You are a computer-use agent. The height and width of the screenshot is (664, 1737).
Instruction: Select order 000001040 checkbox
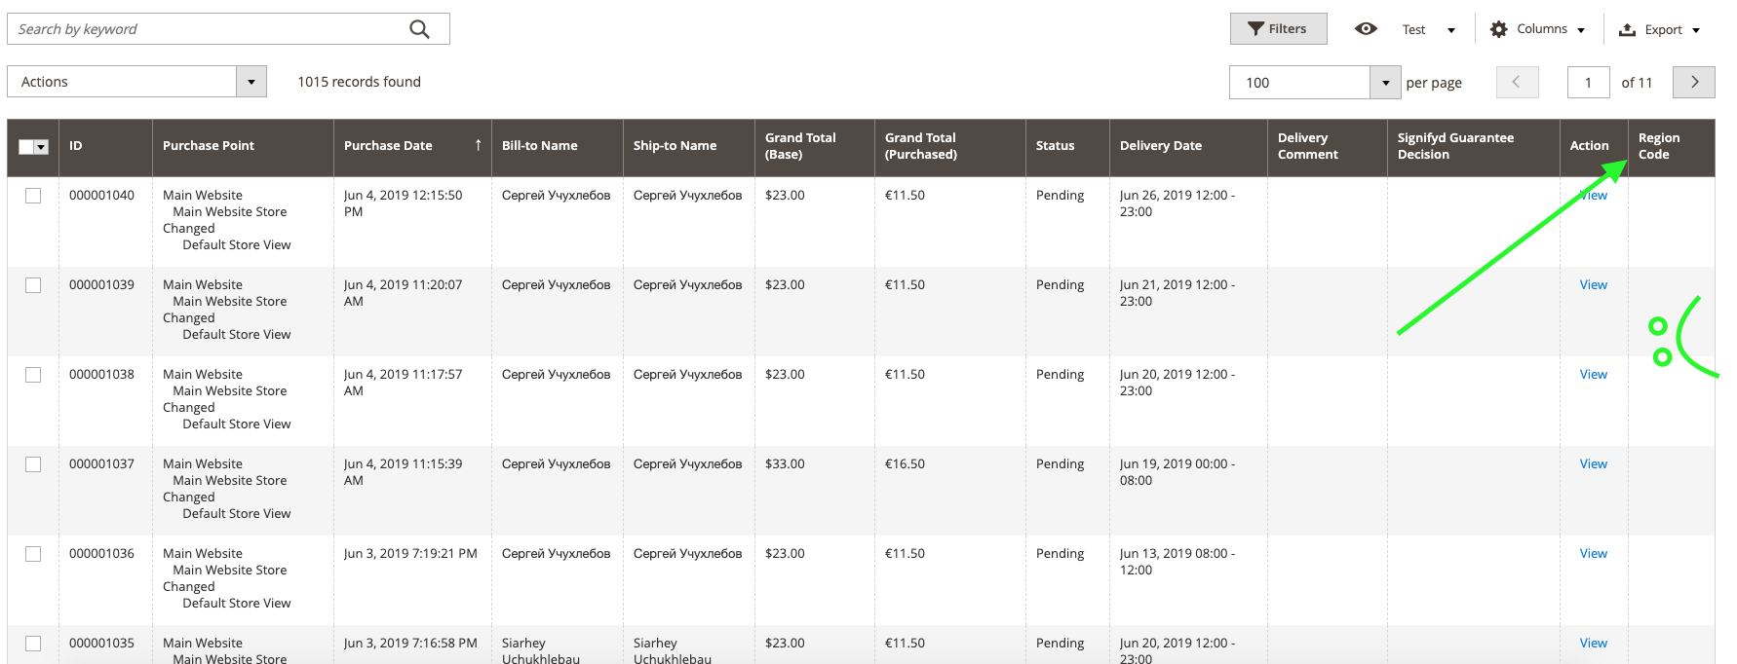point(33,196)
